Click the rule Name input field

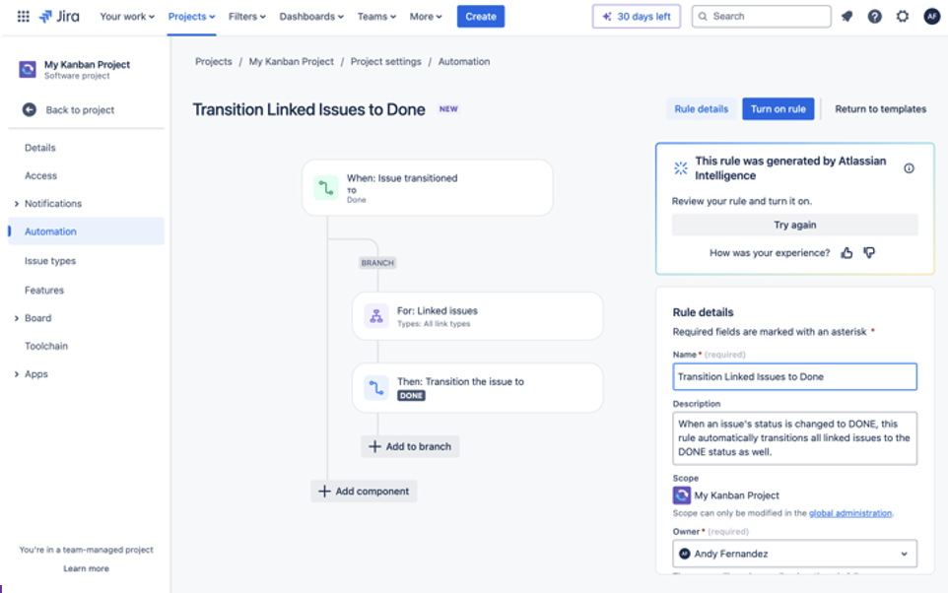[794, 376]
